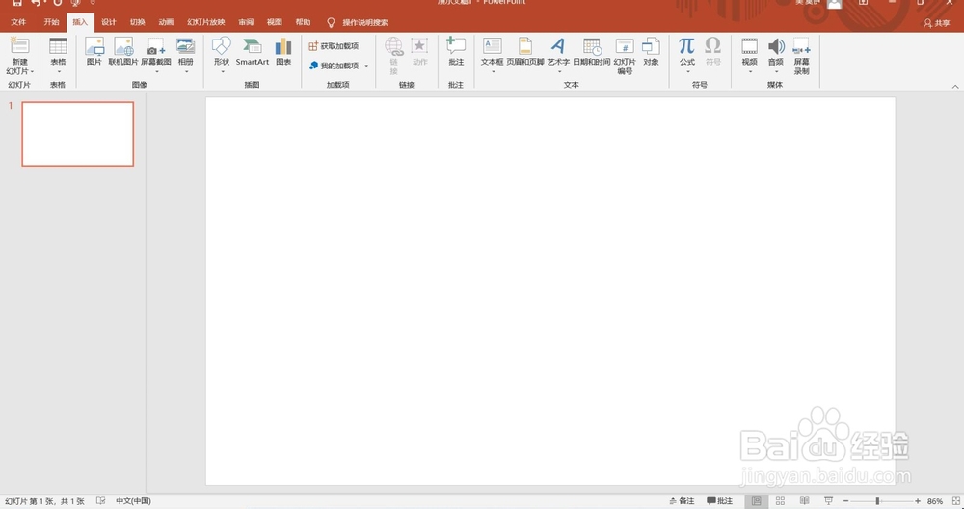Add a 批注 comment from ribbon

coord(456,52)
